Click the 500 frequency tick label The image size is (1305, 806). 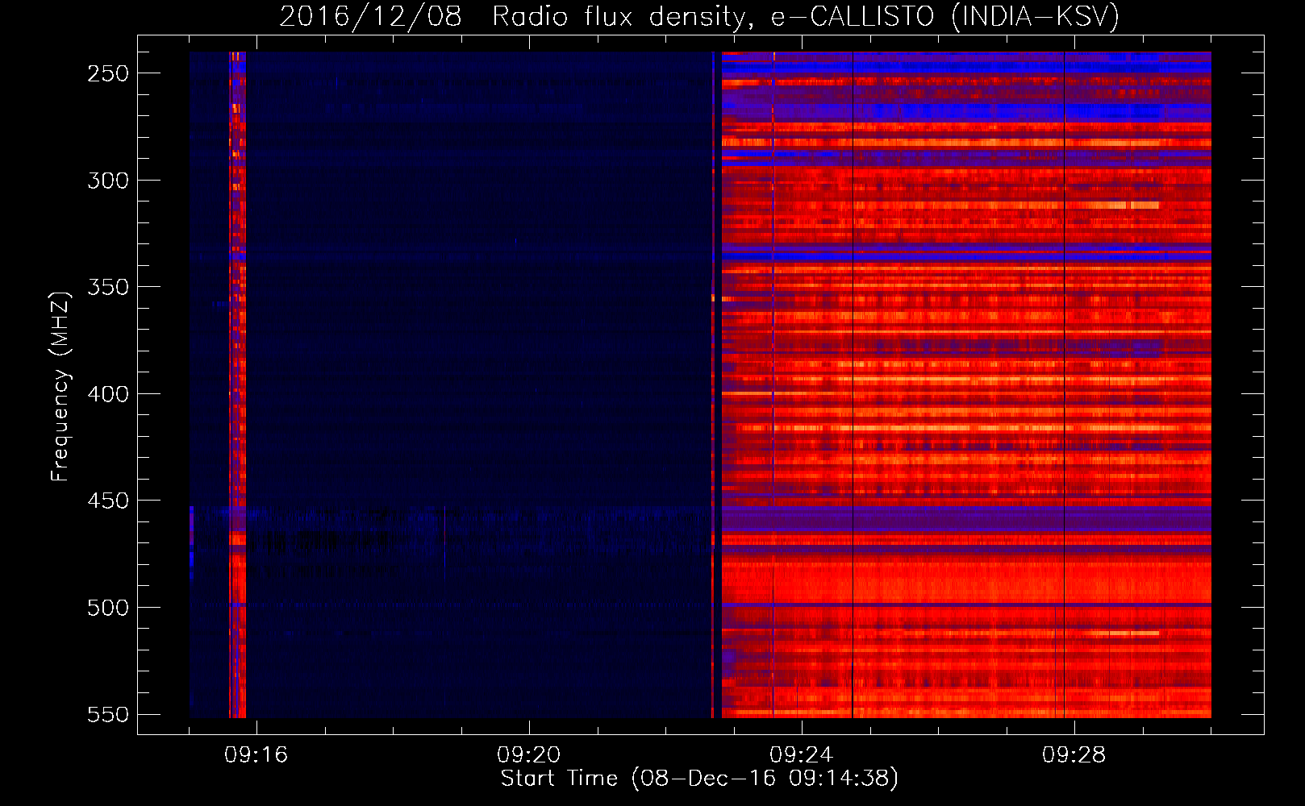(108, 608)
